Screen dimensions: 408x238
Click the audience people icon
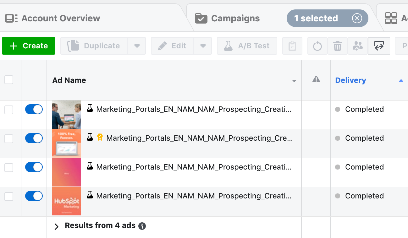358,46
